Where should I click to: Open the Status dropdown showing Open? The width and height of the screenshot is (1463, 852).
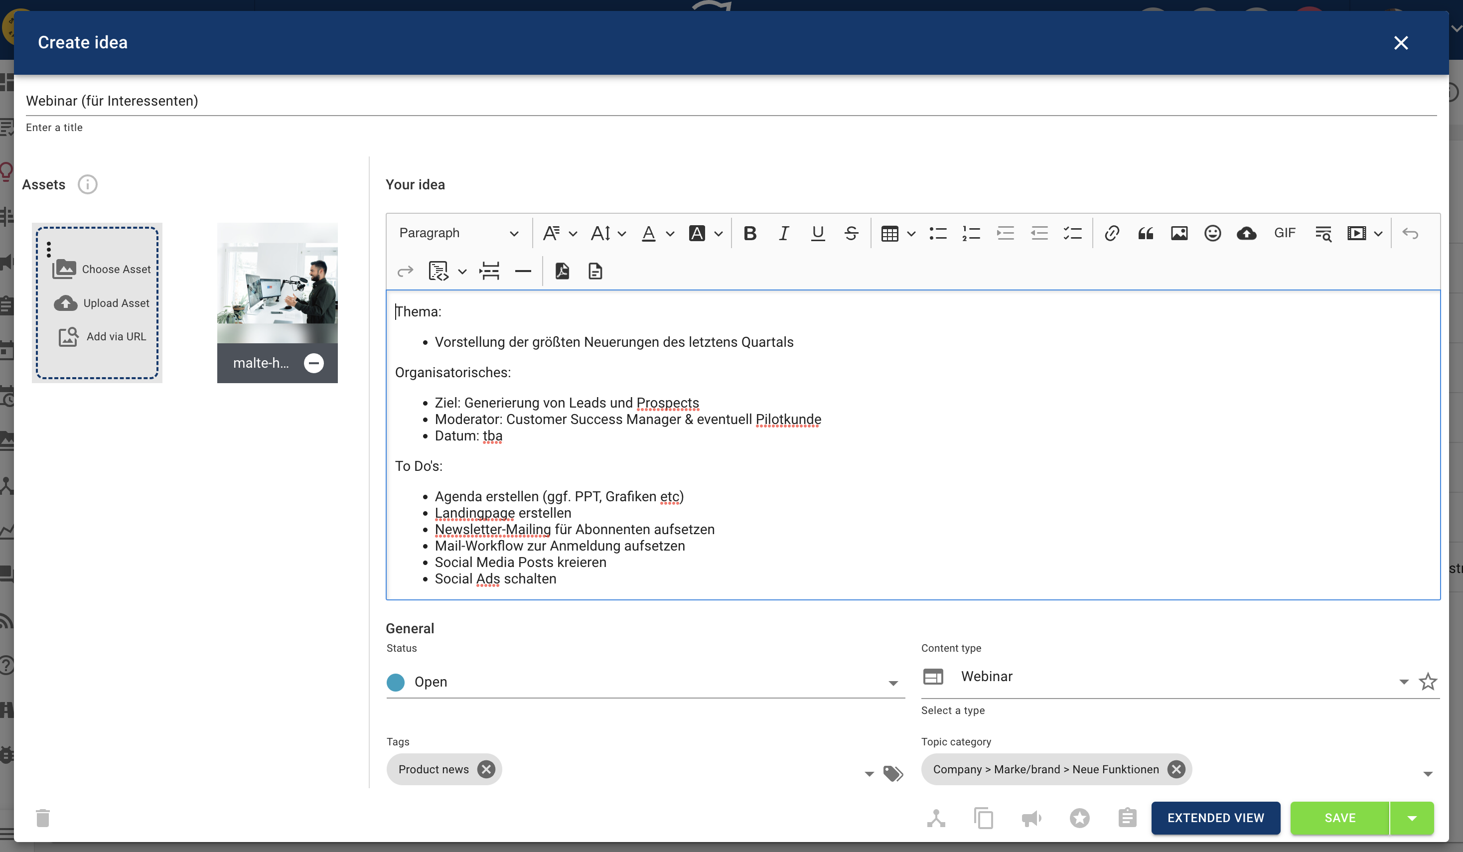click(646, 682)
